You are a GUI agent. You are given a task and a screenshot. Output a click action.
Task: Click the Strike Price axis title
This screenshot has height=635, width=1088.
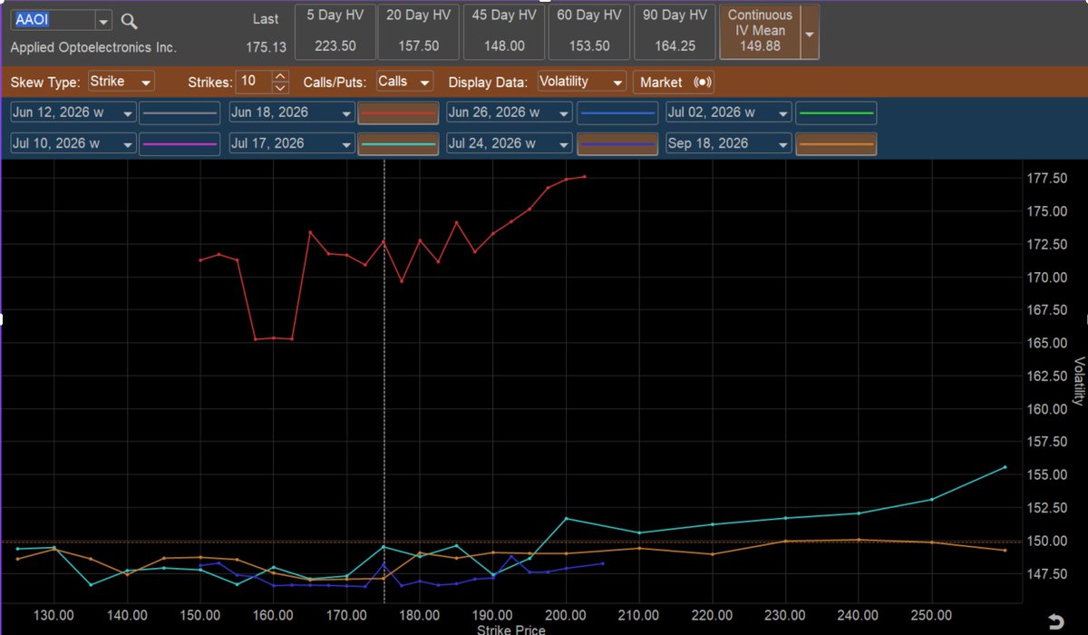pyautogui.click(x=511, y=629)
